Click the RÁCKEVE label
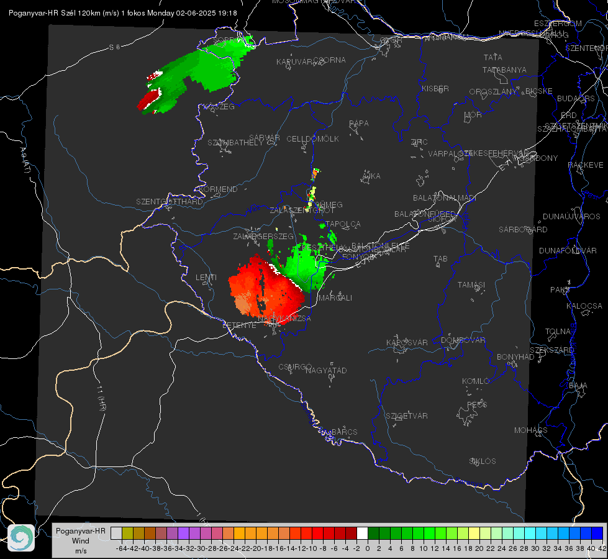 (586, 165)
